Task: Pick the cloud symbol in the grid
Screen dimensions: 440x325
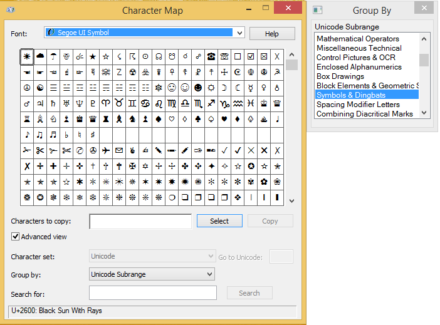Action: [x=40, y=56]
